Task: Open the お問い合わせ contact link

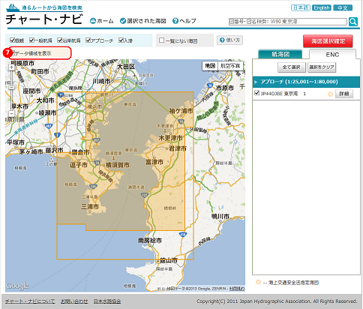Action: [74, 301]
